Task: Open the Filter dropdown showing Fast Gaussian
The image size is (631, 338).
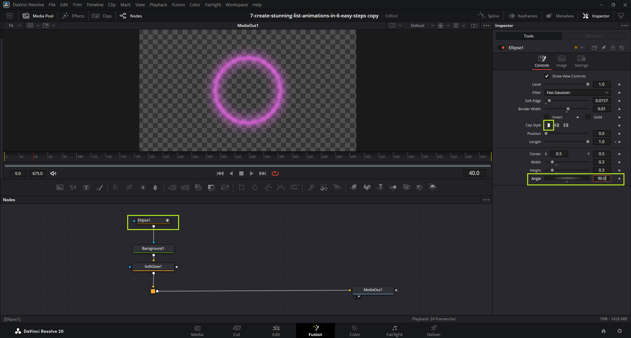Action: pyautogui.click(x=577, y=93)
